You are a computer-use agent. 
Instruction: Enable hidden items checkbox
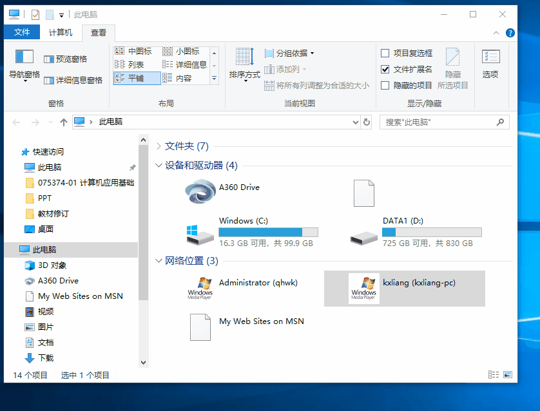tap(385, 86)
